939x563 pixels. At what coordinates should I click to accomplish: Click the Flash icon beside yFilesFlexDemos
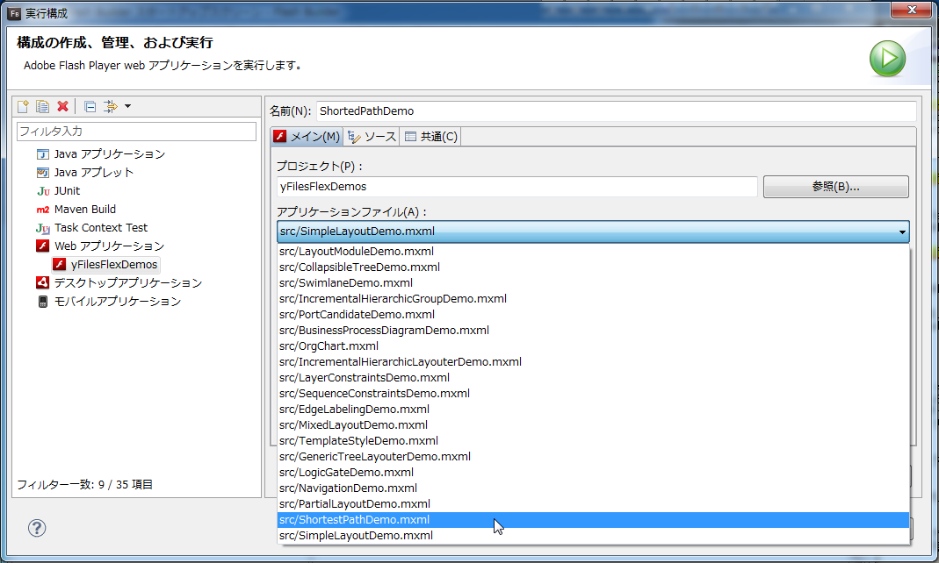tap(59, 265)
